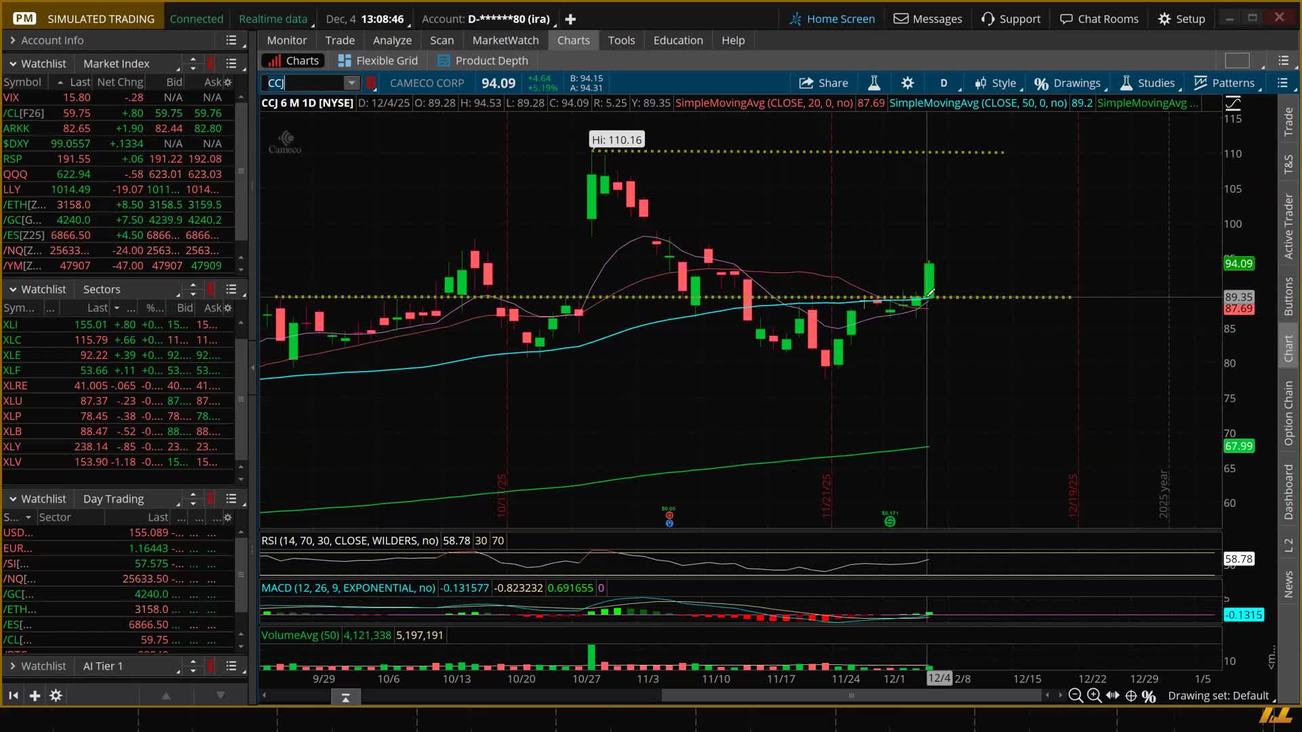The width and height of the screenshot is (1302, 732).
Task: Expand the Account Info section
Action: pos(13,41)
